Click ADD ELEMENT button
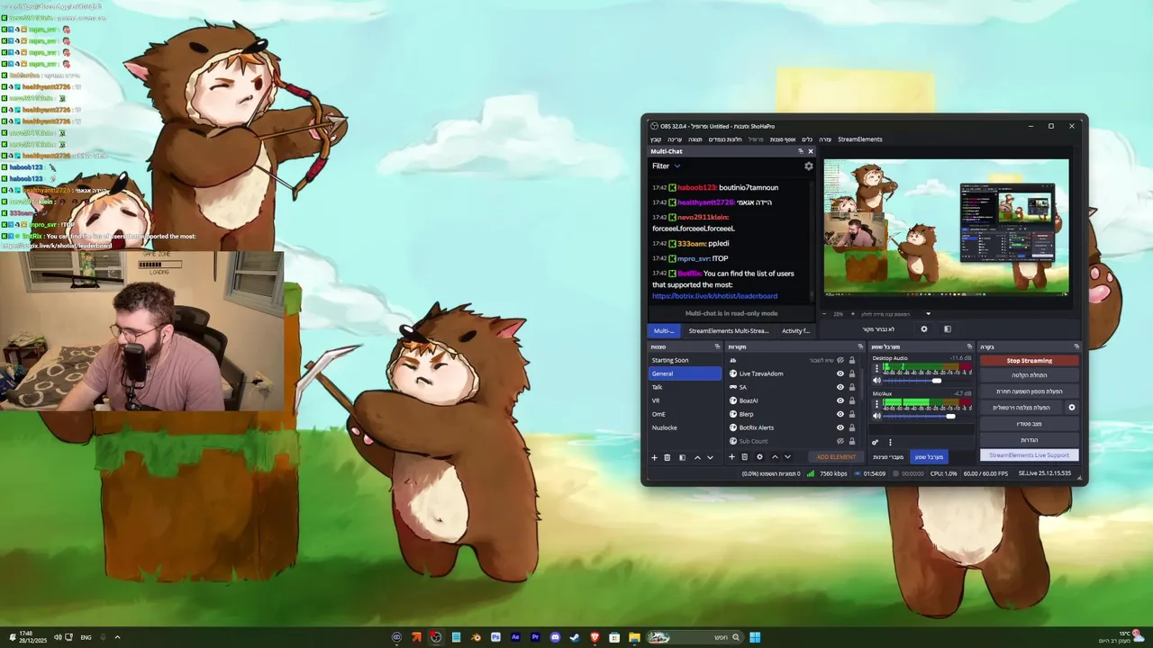1153x648 pixels. [x=836, y=457]
